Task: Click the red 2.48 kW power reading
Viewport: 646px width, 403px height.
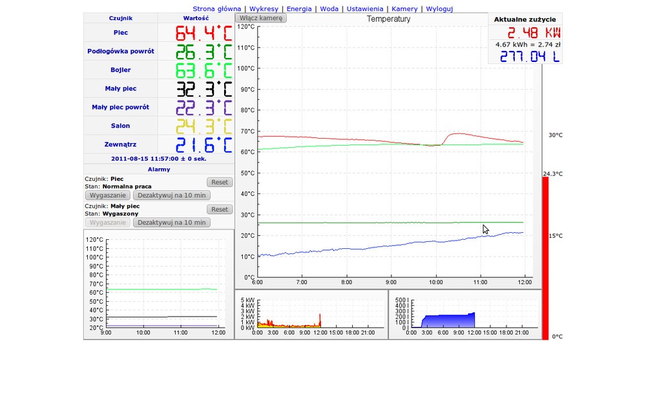Action: point(534,32)
